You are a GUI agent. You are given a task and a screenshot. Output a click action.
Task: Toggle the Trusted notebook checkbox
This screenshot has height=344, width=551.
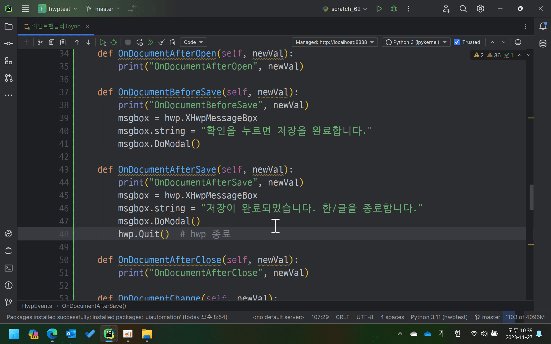click(x=457, y=42)
